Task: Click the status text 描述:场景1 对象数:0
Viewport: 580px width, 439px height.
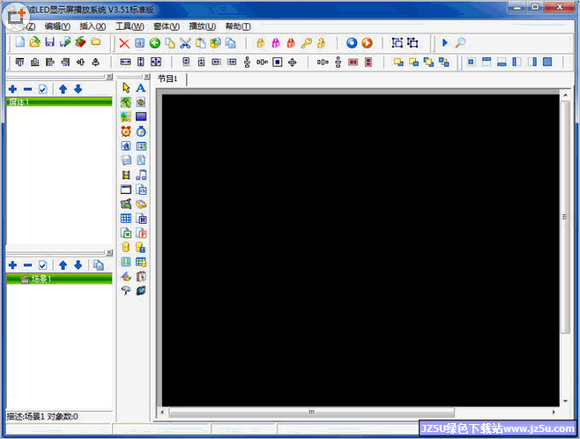Action: (42, 417)
